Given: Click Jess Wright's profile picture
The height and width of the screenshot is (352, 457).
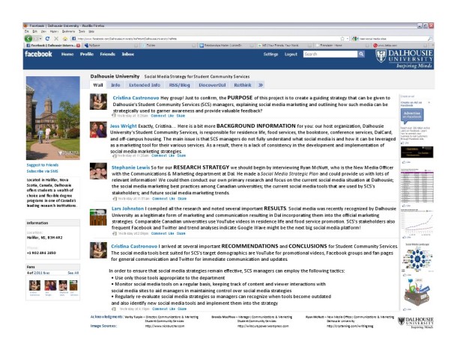Looking at the screenshot, I should [98, 129].
